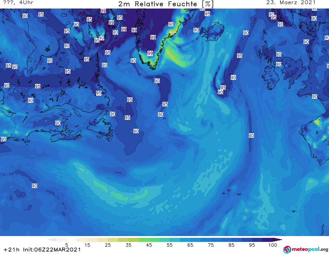Click the colorbar value label "35"
Screen dimensions: 329x254
[128, 245]
